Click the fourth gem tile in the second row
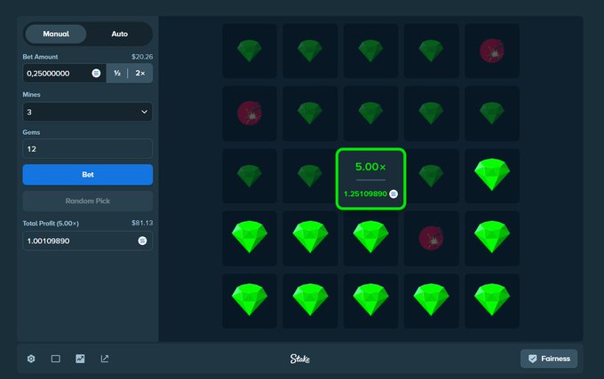This screenshot has height=379, width=604. [x=431, y=113]
